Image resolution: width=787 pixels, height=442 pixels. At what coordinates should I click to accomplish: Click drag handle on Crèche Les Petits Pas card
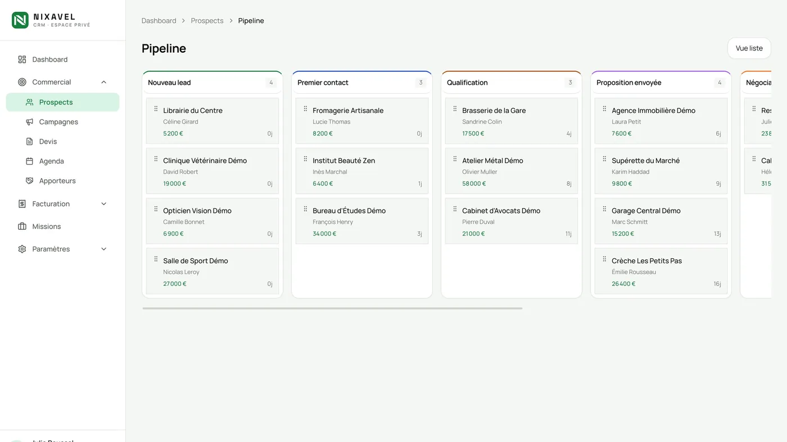604,259
